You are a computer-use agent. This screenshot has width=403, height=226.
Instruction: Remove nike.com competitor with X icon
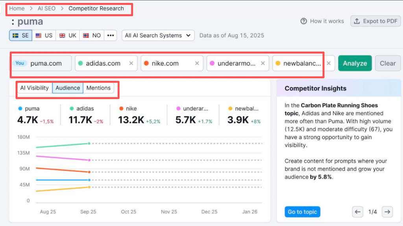197,63
